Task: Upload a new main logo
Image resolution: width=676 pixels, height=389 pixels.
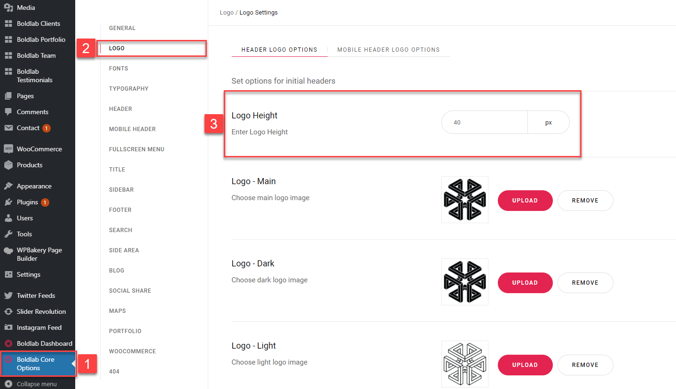Action: point(525,200)
